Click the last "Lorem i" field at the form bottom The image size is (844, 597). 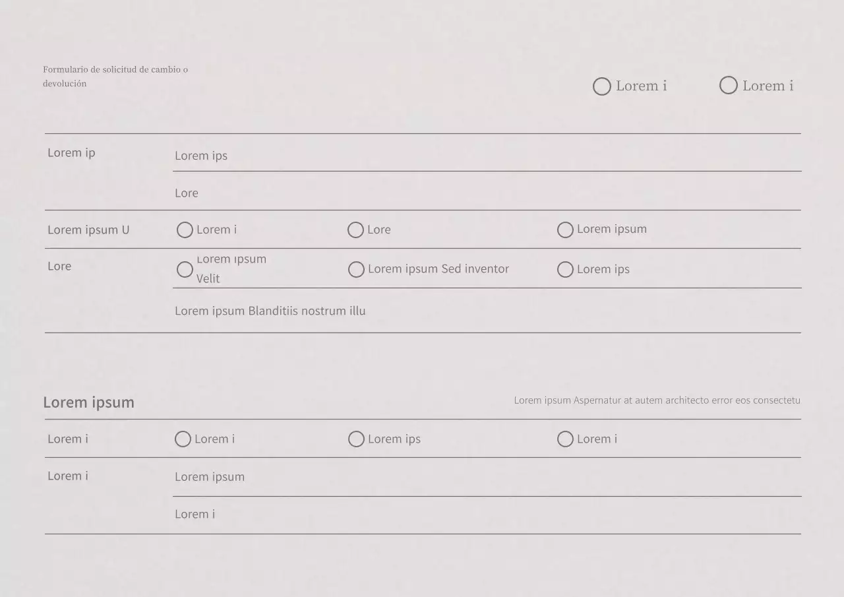[487, 515]
